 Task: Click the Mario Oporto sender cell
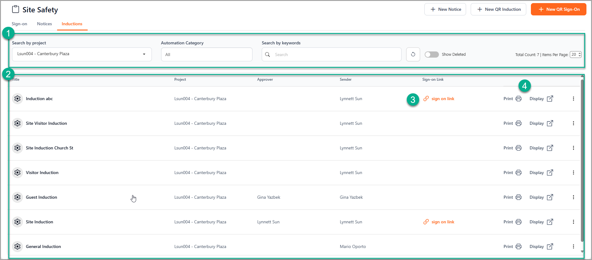pyautogui.click(x=353, y=246)
